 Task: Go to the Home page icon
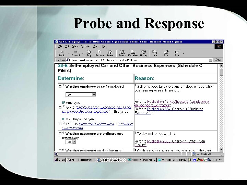110,53
